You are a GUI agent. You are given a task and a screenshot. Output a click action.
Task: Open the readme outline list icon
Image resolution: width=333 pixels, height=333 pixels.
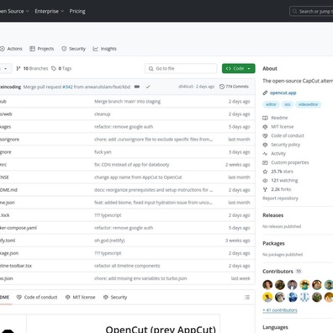(247, 297)
